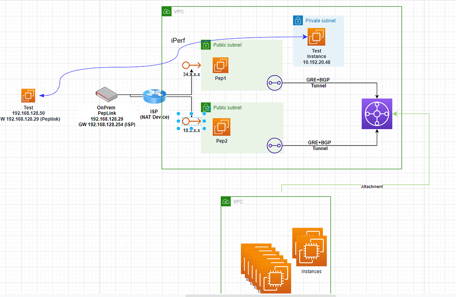The height and width of the screenshot is (297, 456).
Task: Click the Private subnet lock badge icon
Action: tap(297, 20)
